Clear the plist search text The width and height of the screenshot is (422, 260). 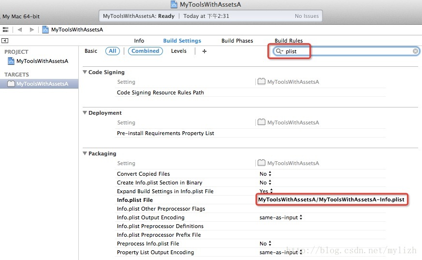click(415, 51)
